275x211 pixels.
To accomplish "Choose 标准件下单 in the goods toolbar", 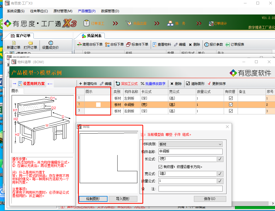I will 137,45.
